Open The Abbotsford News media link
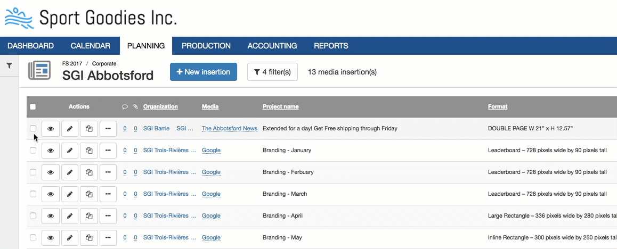This screenshot has height=249, width=617. pos(229,129)
